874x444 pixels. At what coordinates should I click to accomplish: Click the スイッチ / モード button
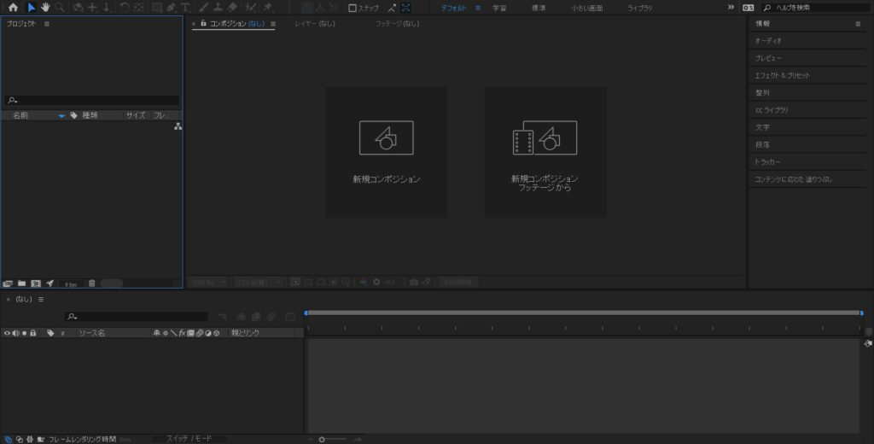coord(189,438)
